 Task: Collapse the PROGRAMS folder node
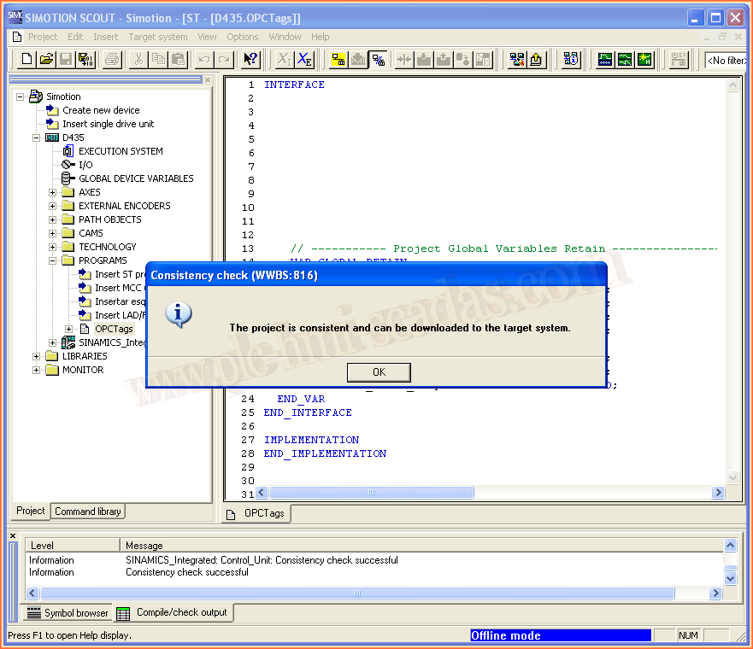coord(53,260)
